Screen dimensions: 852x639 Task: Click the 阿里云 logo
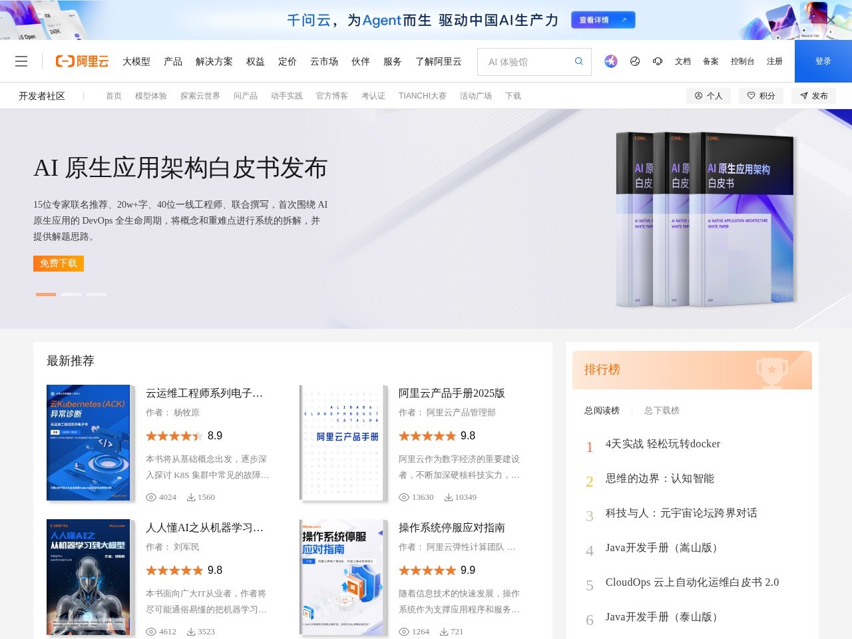point(82,61)
